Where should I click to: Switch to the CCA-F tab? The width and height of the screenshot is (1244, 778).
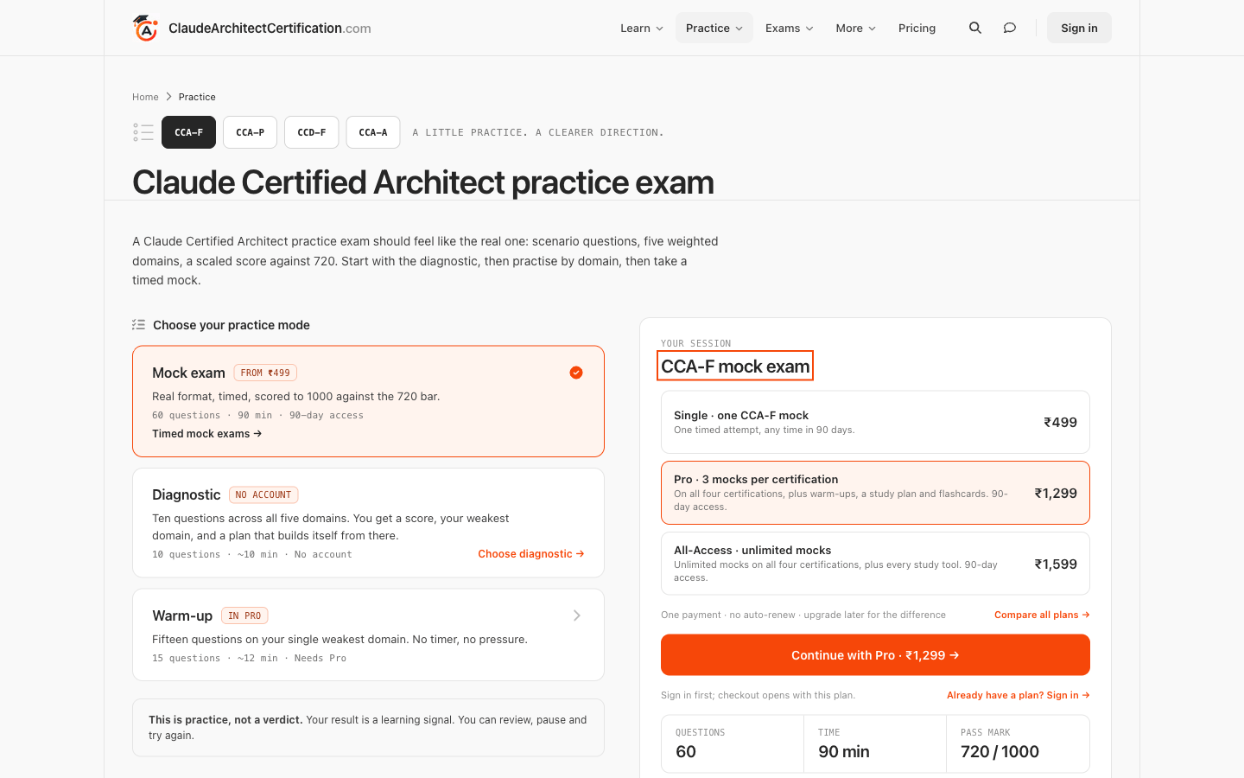tap(188, 132)
